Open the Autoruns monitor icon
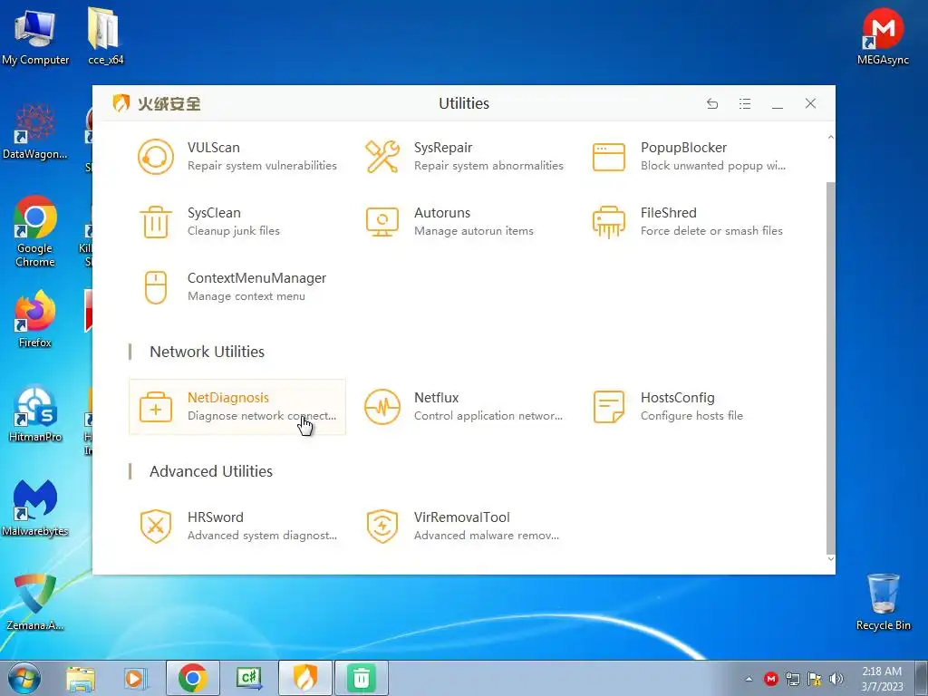This screenshot has height=696, width=928. point(382,222)
